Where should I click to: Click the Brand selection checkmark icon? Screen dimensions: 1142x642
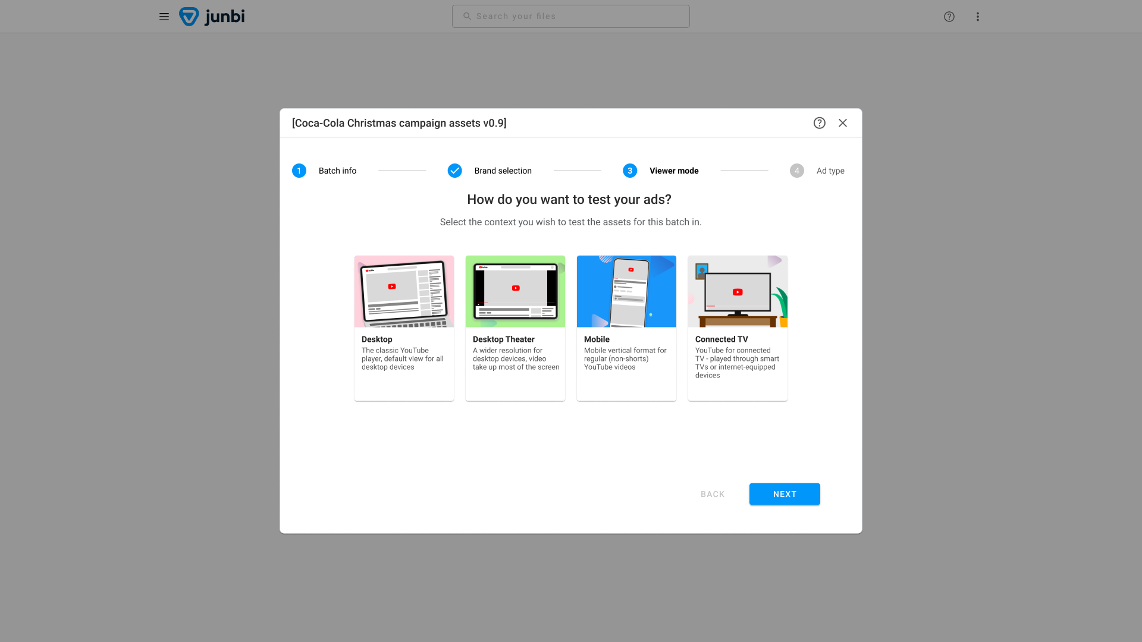[454, 171]
